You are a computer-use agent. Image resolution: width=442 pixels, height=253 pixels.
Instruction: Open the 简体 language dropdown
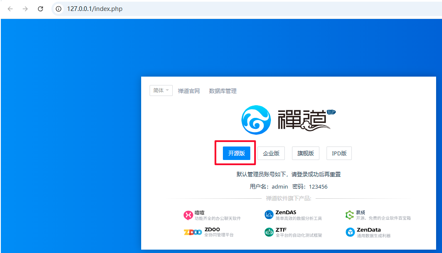161,91
